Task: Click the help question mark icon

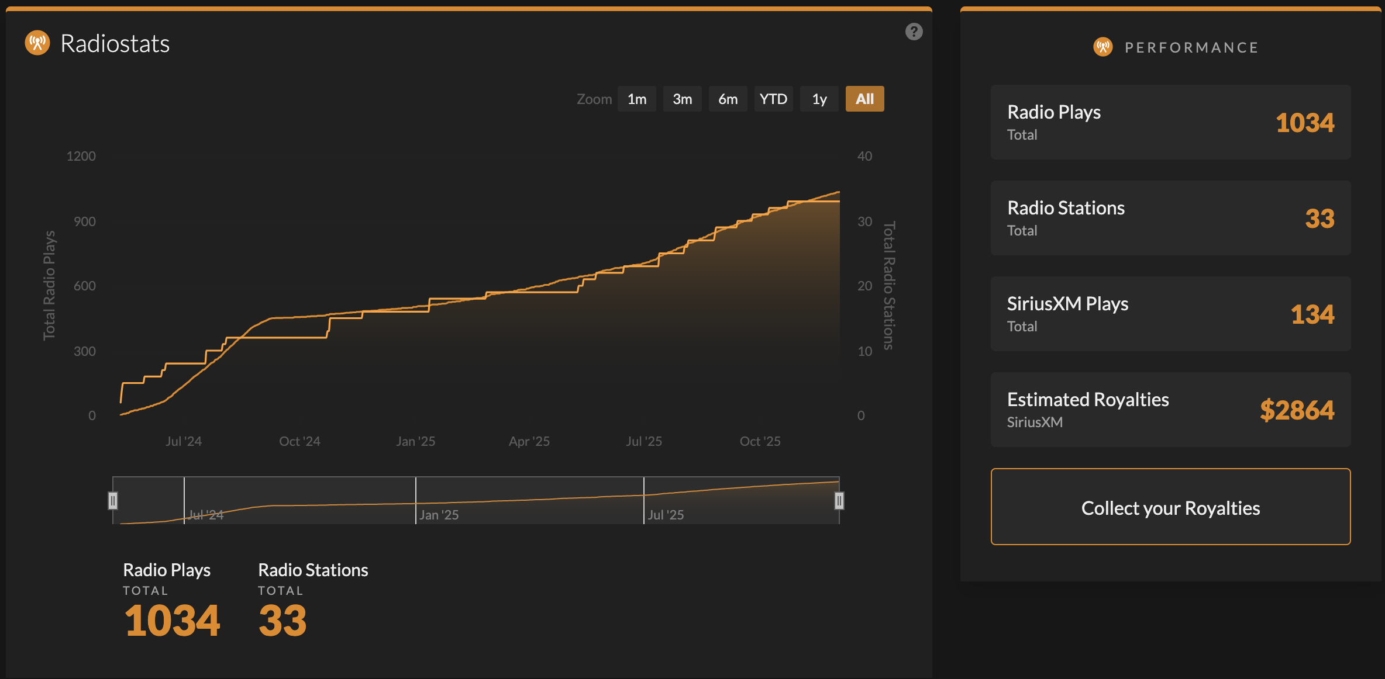Action: click(x=914, y=32)
